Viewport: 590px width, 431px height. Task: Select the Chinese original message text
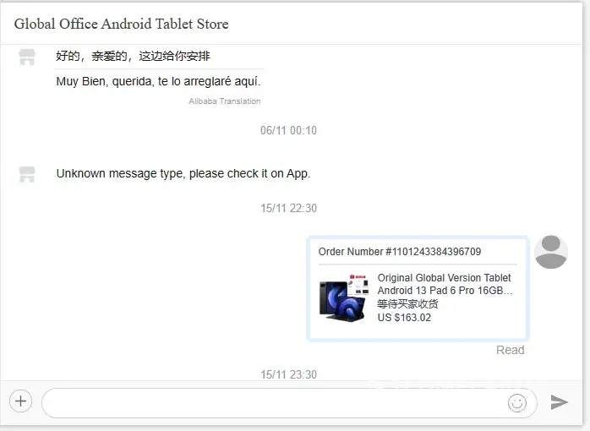coord(133,56)
